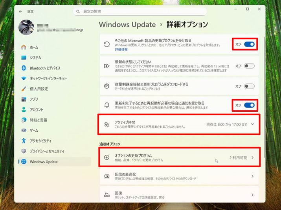281x210 pixels.
Task: Click the プライバシーとセキュリティ shield icon
Action: tap(24, 151)
